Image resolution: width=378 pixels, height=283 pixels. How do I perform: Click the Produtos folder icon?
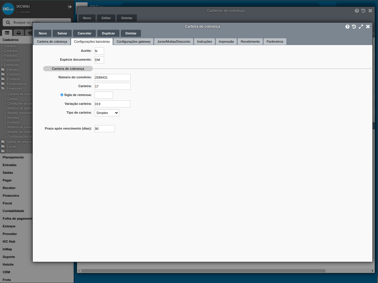pos(3,79)
